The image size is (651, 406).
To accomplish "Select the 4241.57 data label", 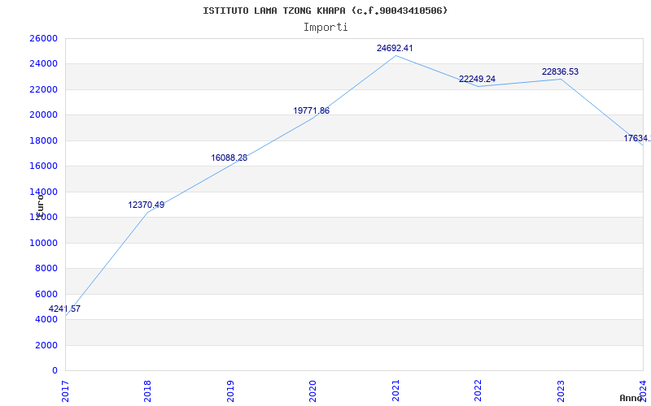I will tap(65, 309).
